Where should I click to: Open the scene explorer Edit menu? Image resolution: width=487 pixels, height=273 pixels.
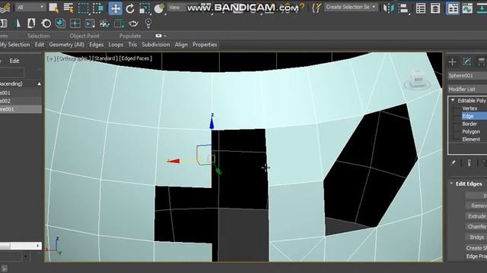[14, 61]
